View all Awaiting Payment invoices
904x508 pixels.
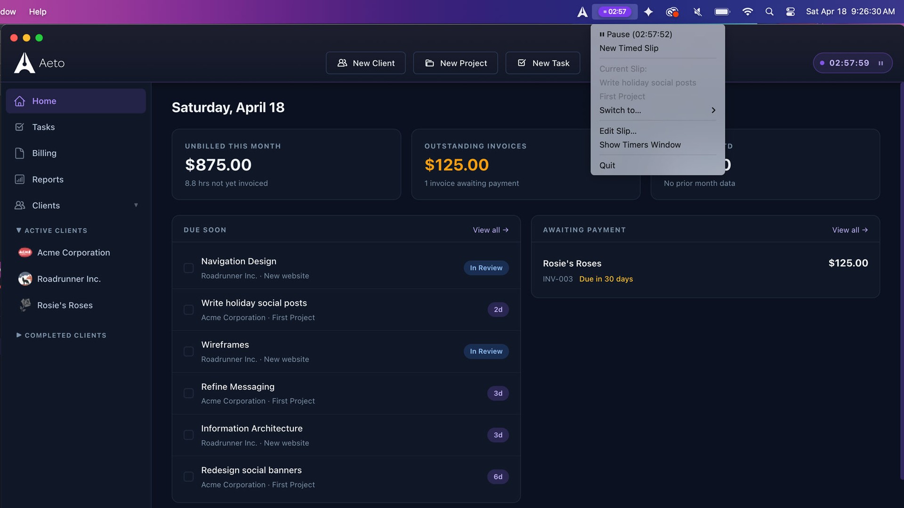coord(850,230)
